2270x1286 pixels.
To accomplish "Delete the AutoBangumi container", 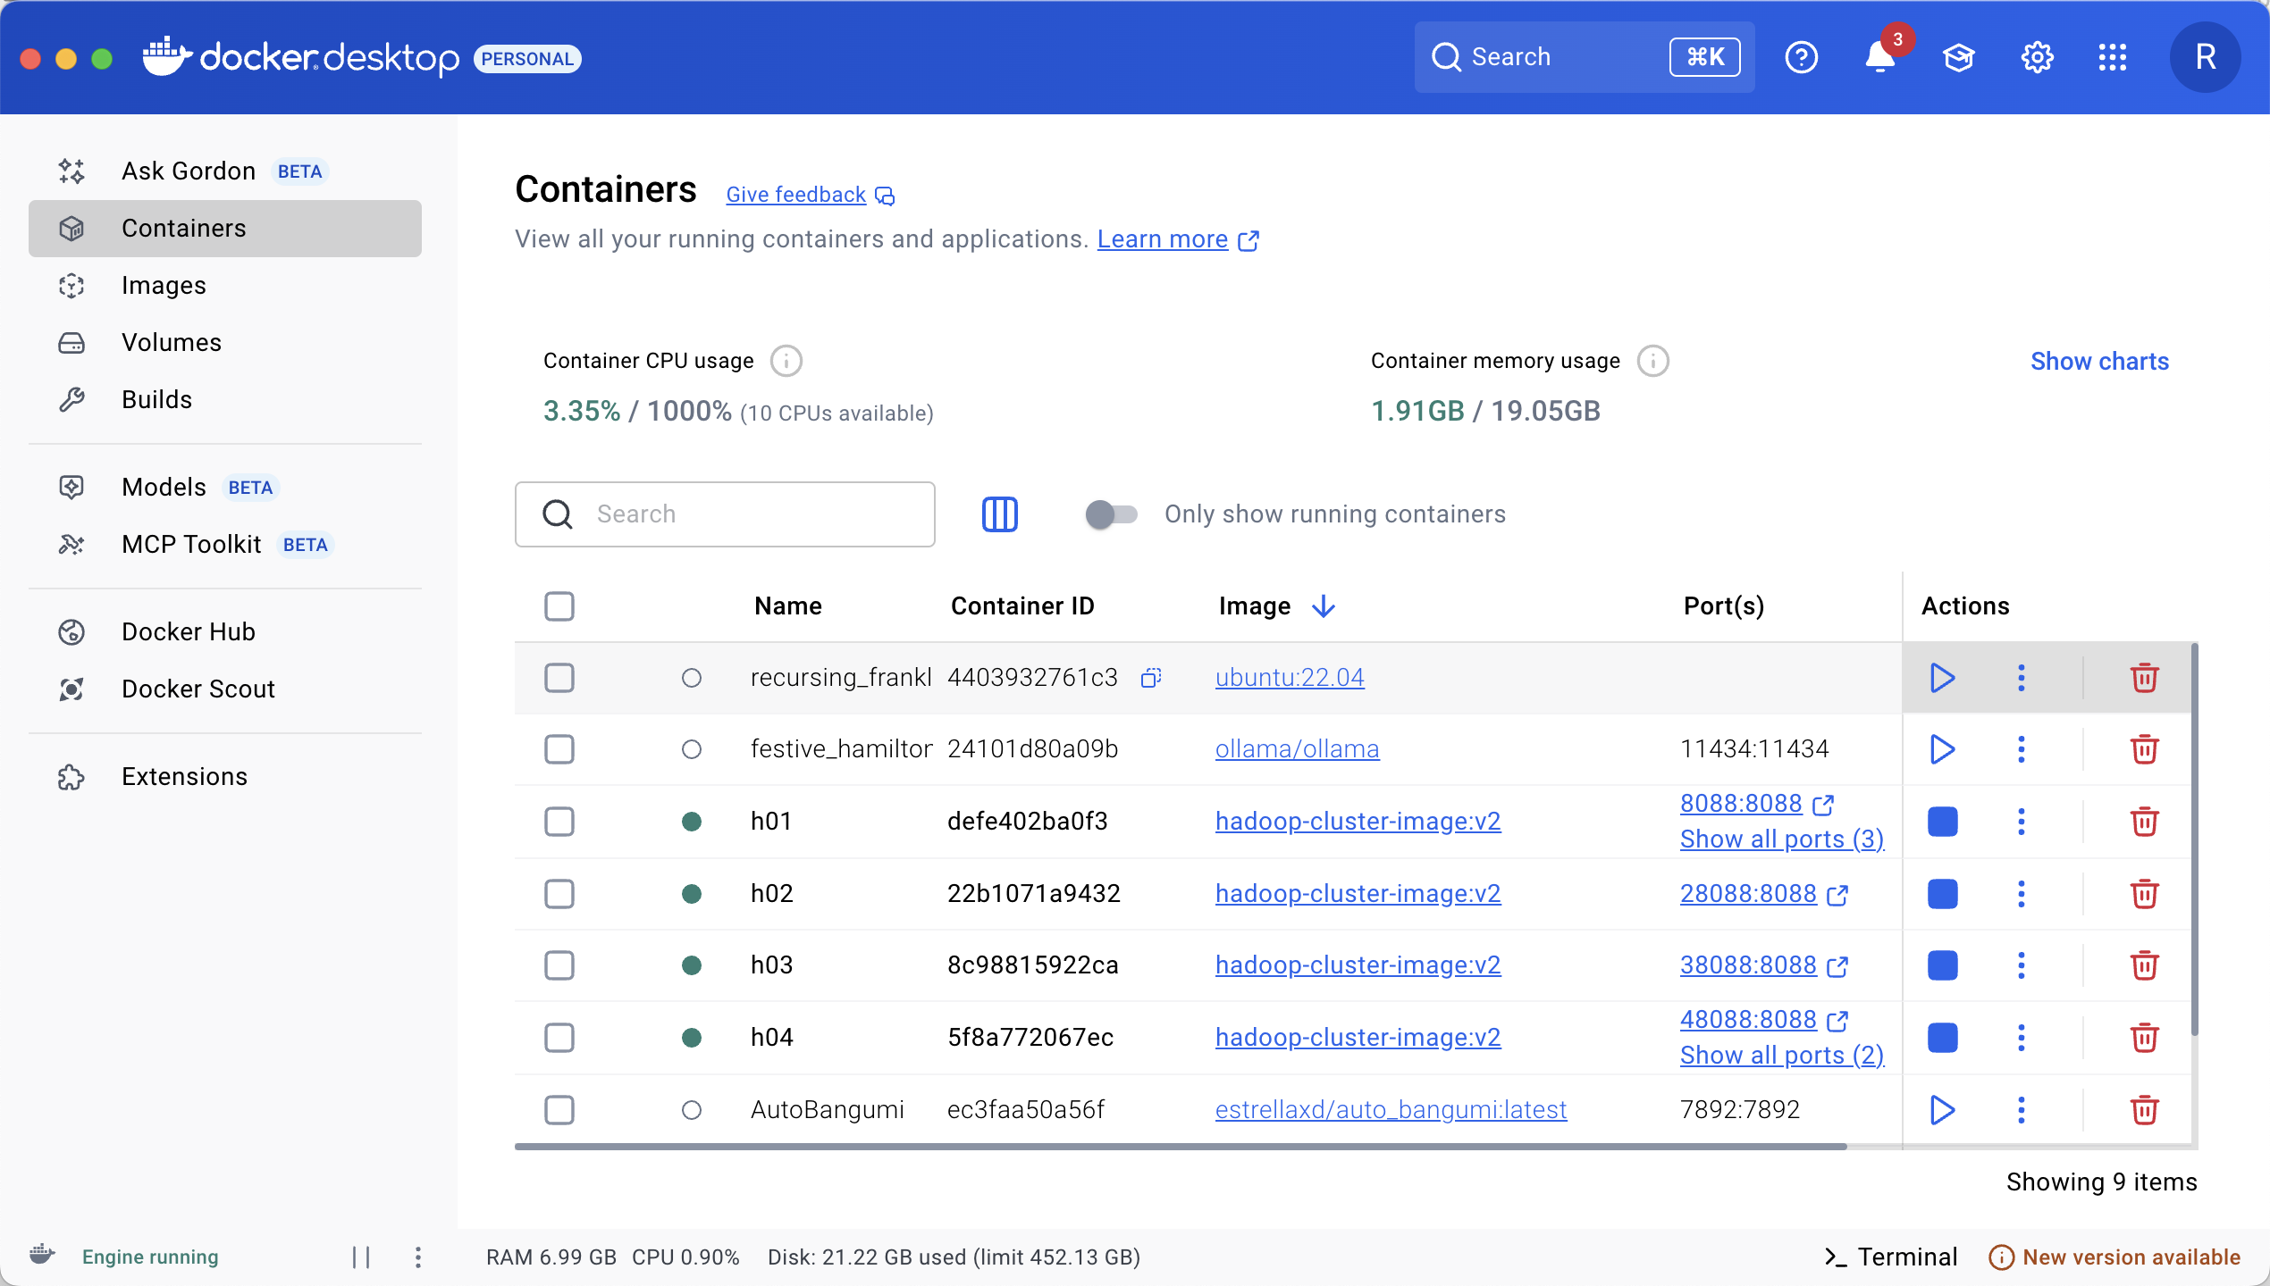I will tap(2144, 1110).
